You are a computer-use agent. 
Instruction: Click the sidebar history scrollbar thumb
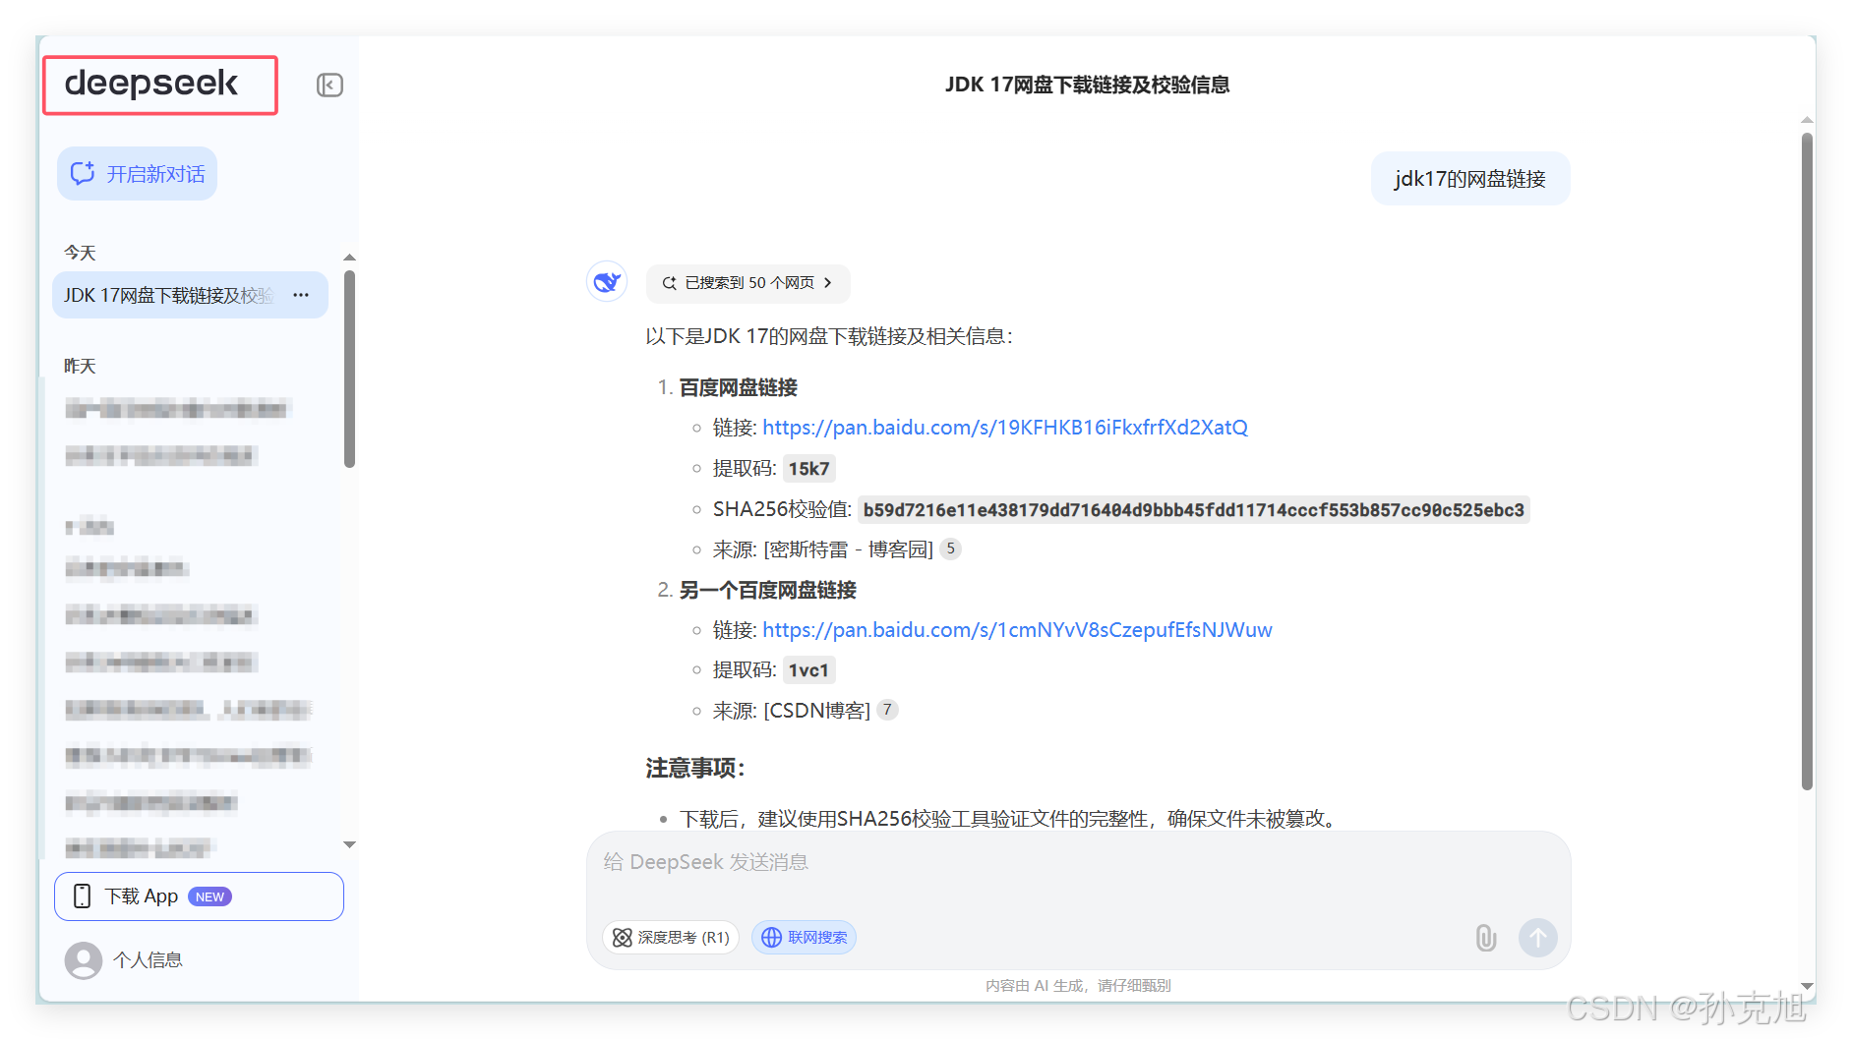(x=349, y=369)
